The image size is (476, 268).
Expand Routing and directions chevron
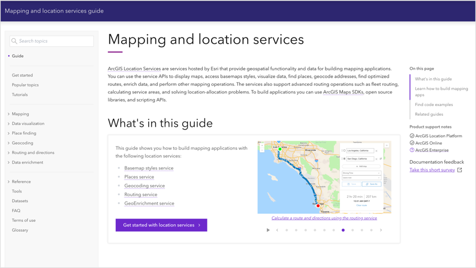(9, 153)
